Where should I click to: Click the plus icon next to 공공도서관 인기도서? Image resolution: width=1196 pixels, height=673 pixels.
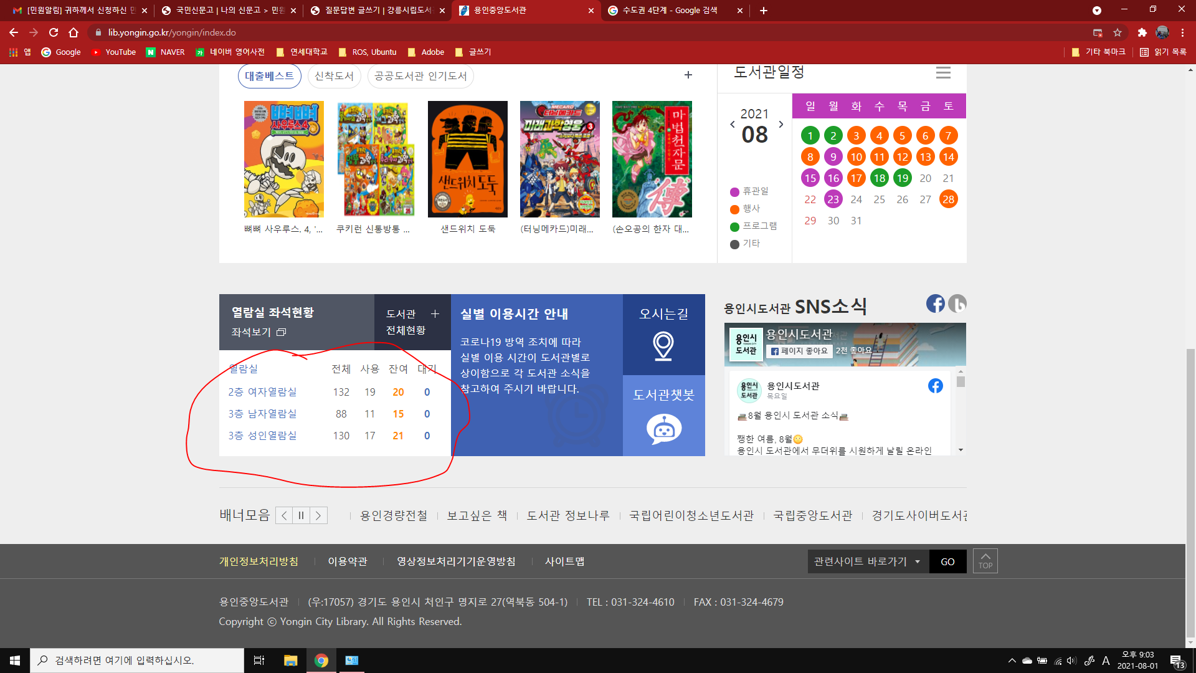(x=688, y=75)
